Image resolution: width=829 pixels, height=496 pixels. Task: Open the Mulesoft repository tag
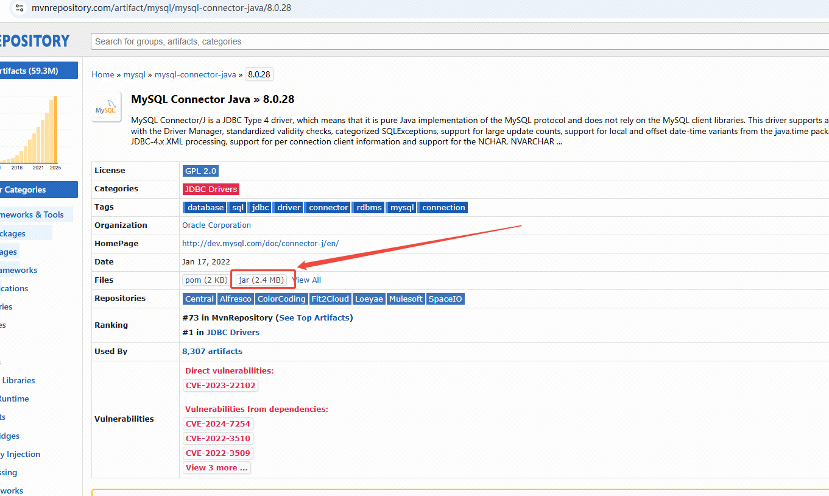tap(405, 299)
